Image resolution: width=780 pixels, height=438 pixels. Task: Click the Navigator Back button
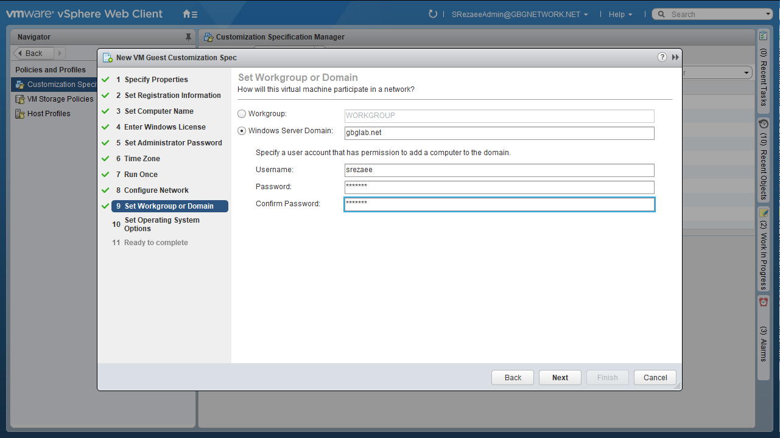coord(33,54)
